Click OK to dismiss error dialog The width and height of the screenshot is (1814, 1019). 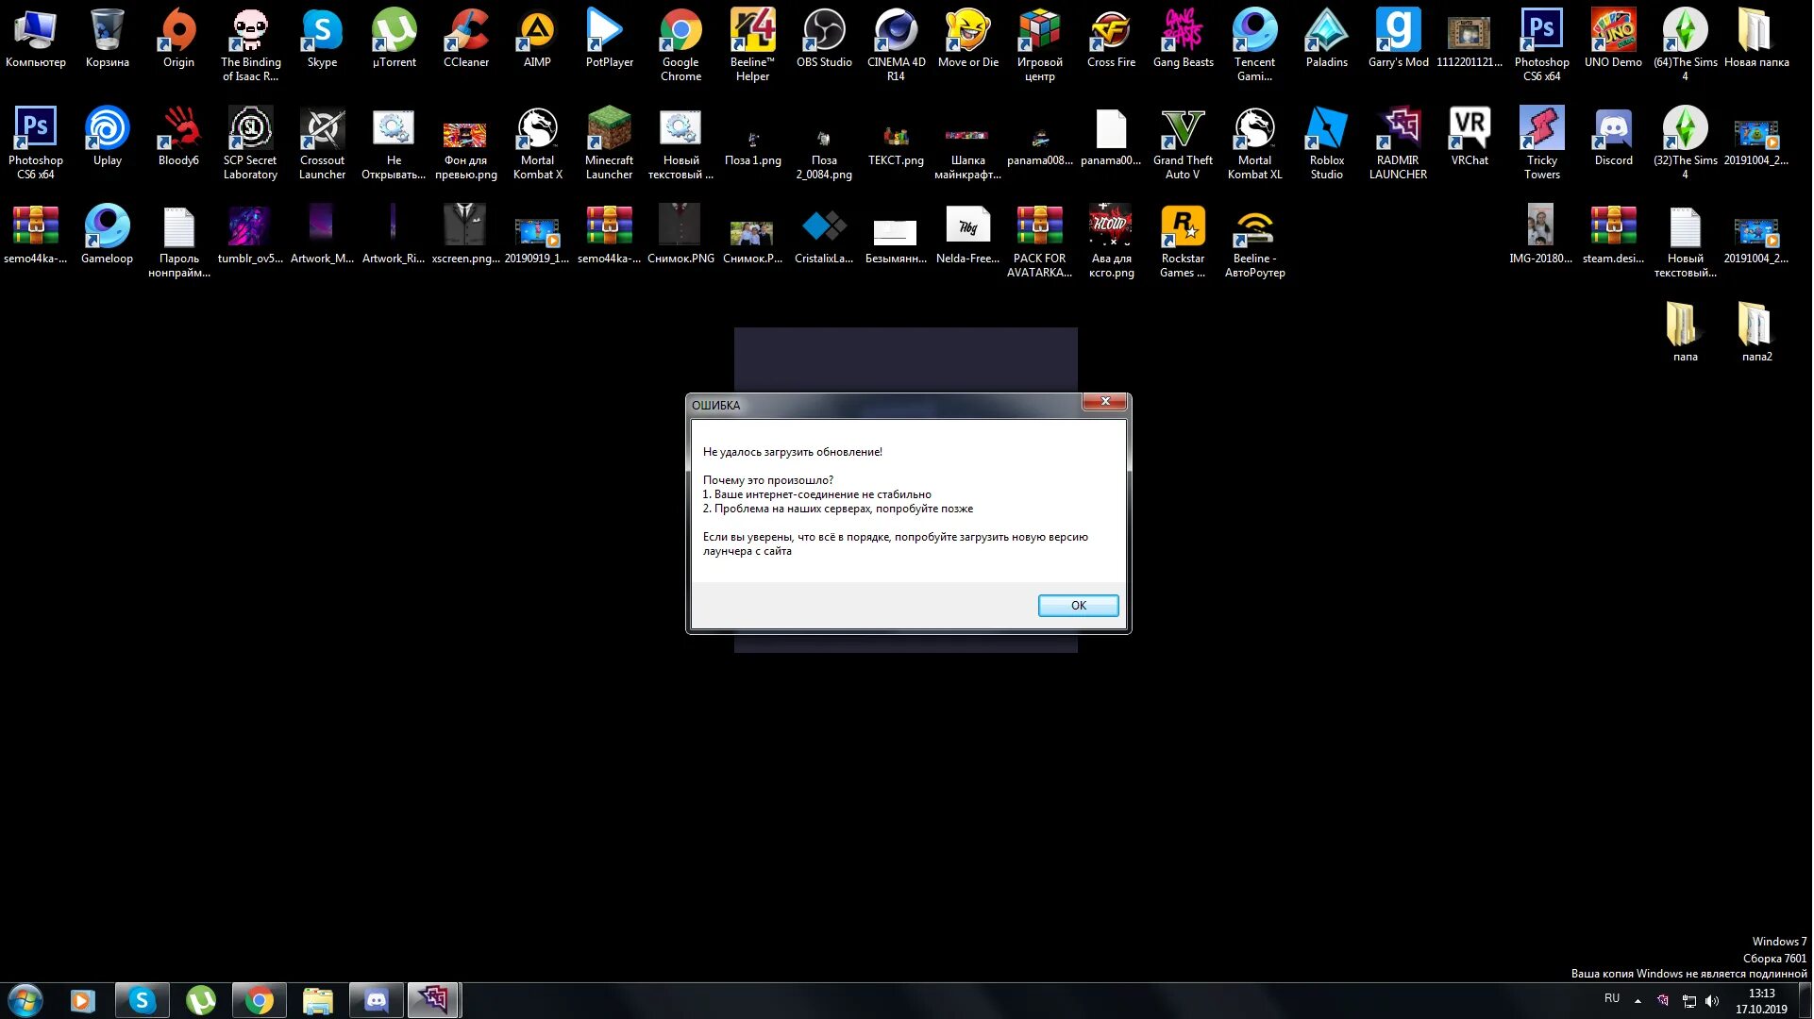[x=1078, y=604]
